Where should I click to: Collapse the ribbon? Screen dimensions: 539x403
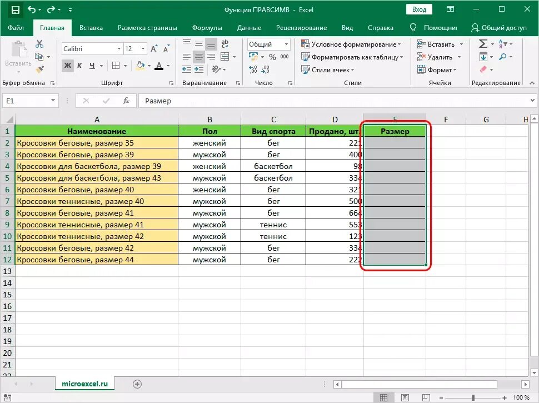[532, 83]
